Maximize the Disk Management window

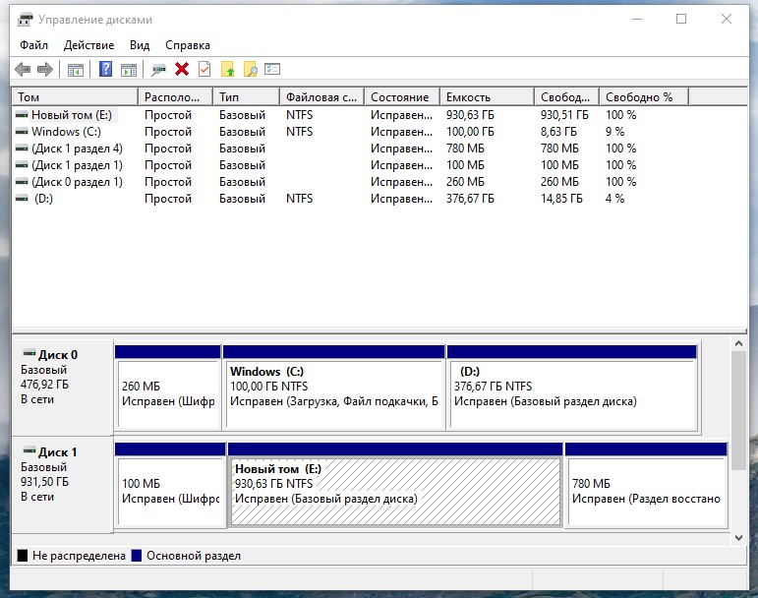681,19
